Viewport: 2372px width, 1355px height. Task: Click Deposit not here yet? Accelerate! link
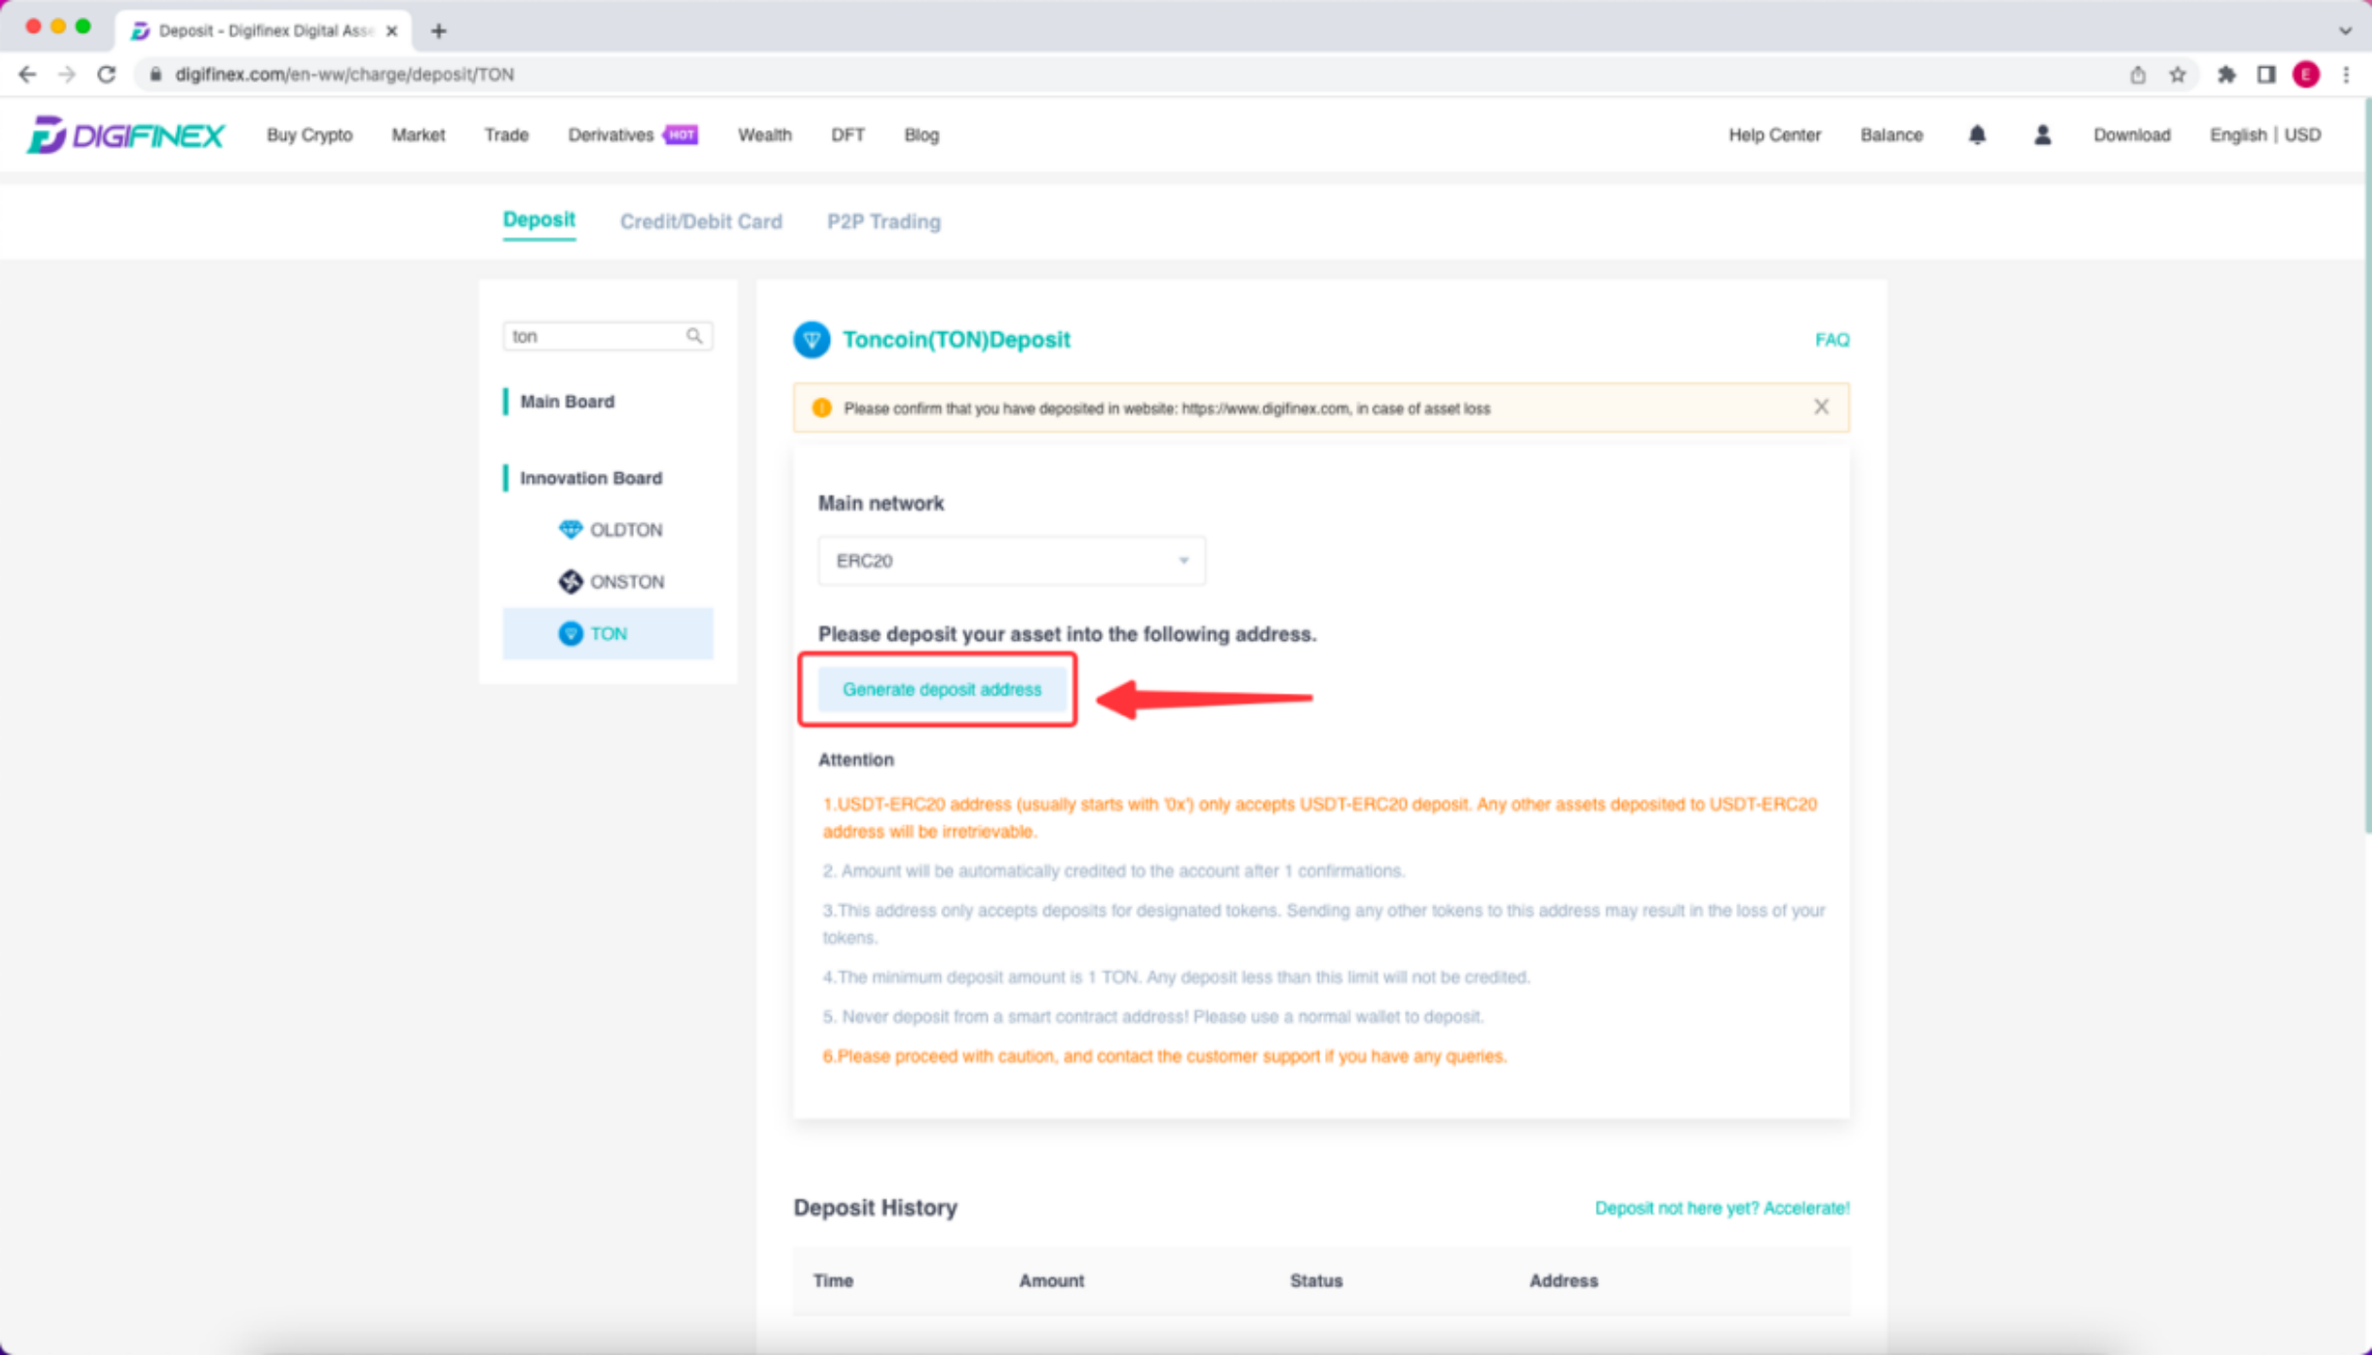point(1722,1208)
